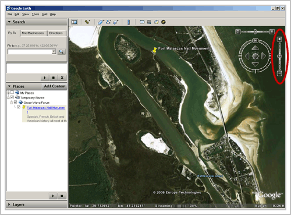Click the search results play button
The height and width of the screenshot is (215, 291).
pos(45,77)
